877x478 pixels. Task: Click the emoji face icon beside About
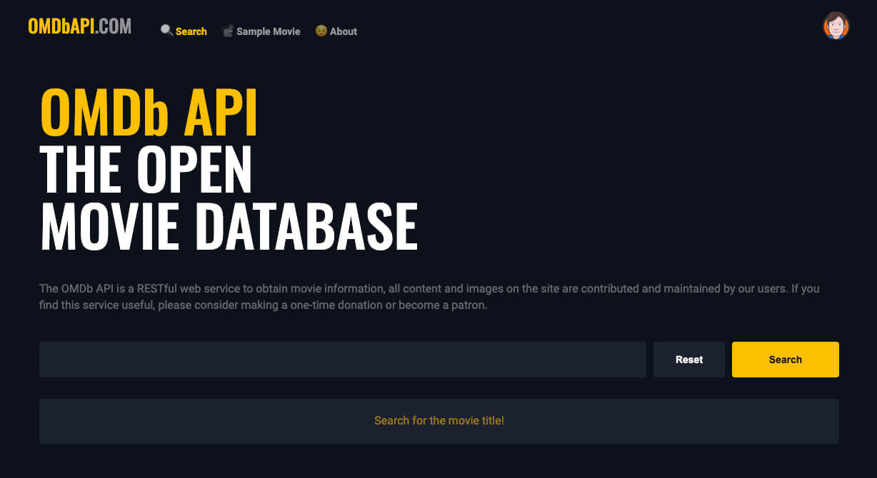pyautogui.click(x=321, y=31)
